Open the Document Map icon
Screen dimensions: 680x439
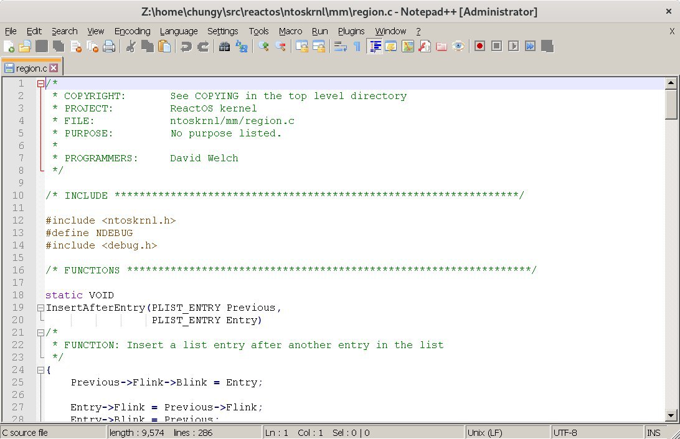tap(408, 47)
